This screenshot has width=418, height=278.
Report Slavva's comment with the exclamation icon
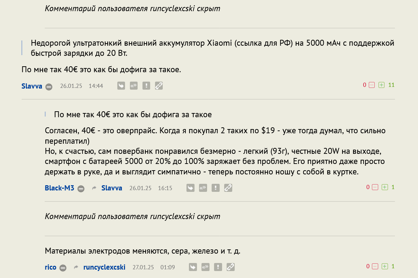[146, 86]
